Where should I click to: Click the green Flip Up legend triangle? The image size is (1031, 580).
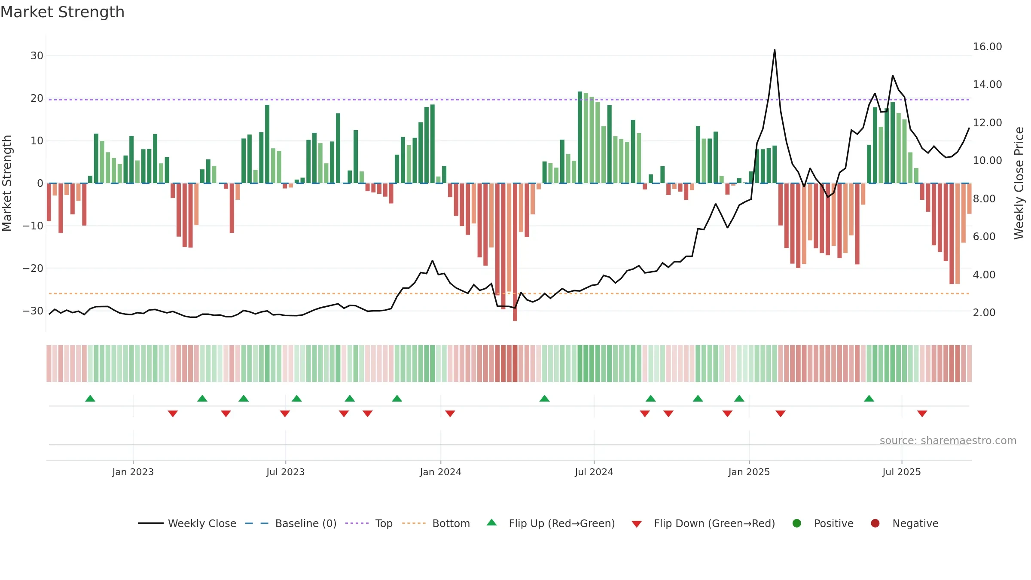click(492, 522)
